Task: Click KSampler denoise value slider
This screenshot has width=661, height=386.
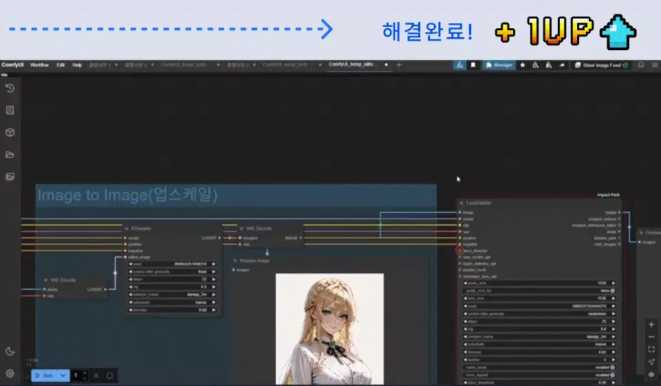Action: (172, 310)
